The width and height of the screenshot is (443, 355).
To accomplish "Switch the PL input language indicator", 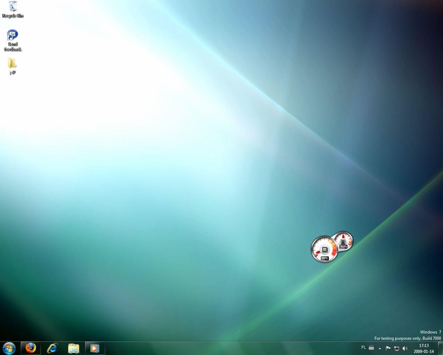I will click(x=363, y=347).
